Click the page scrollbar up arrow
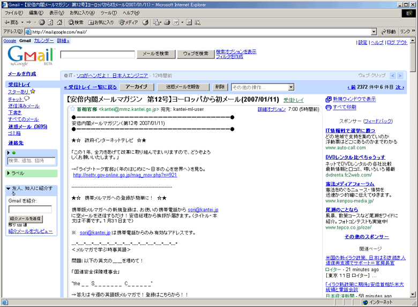Screen dimensions: 418x307 pos(413,41)
